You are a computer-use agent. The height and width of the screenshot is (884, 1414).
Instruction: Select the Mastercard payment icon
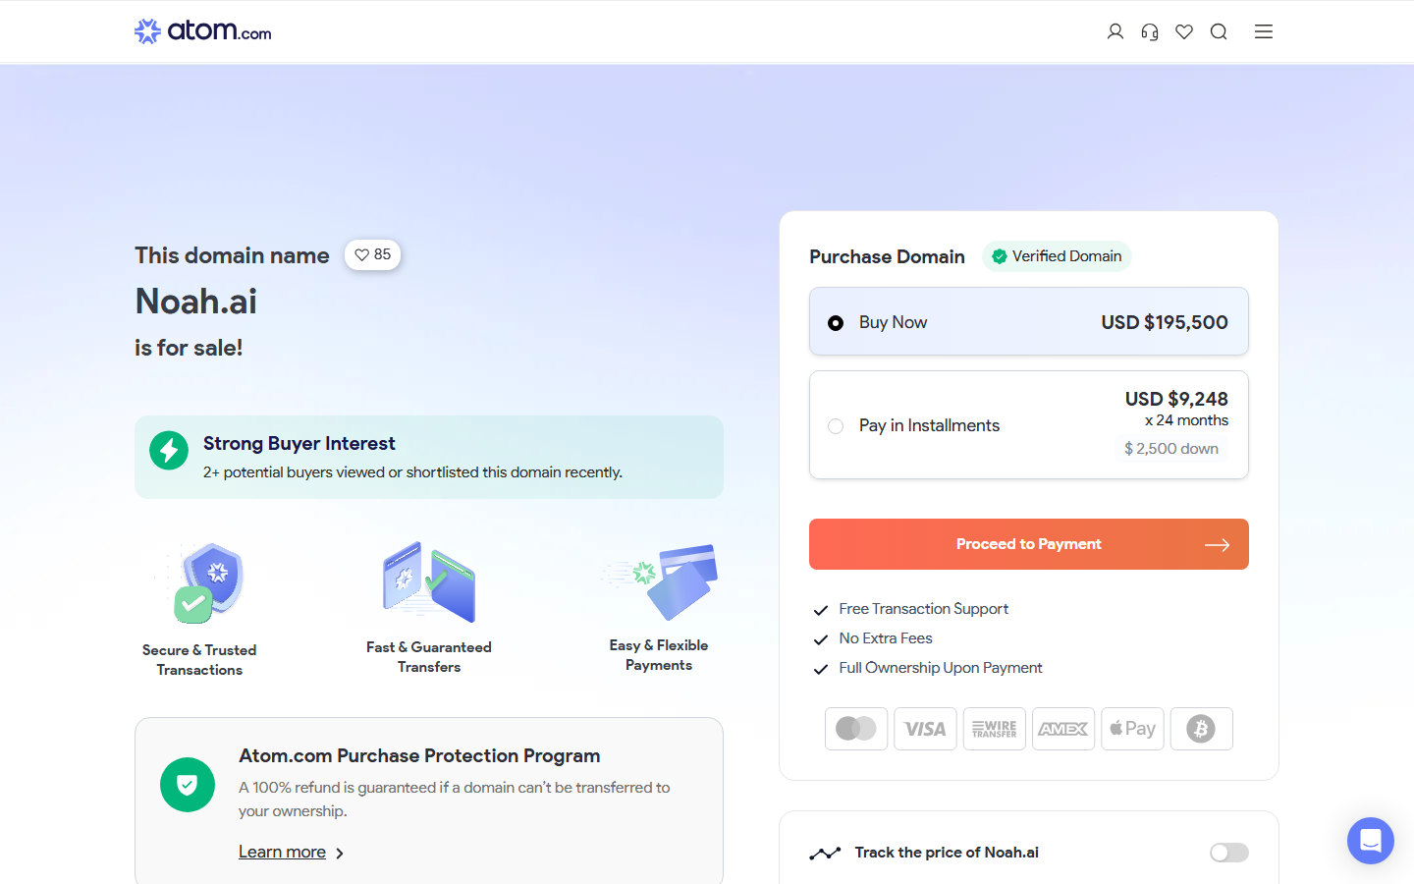[855, 728]
